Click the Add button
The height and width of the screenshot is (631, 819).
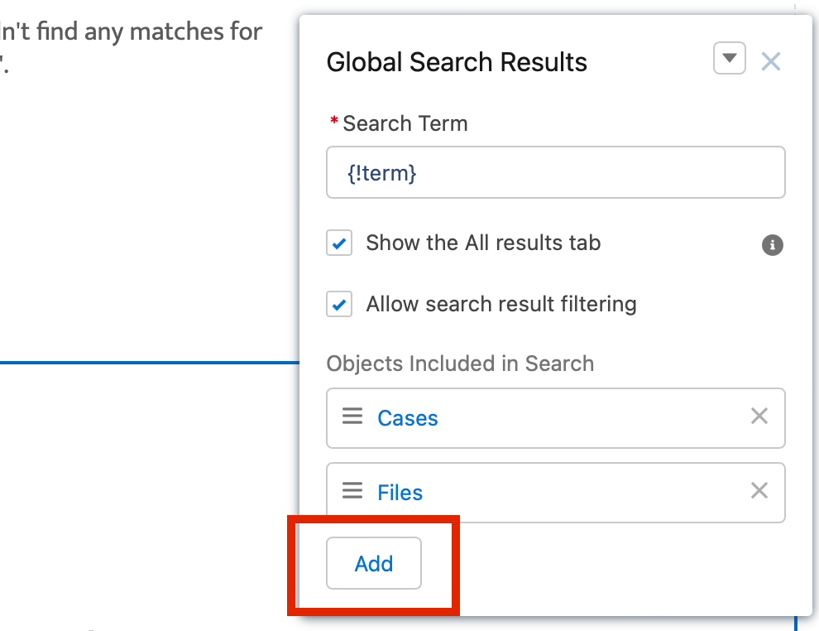point(373,563)
